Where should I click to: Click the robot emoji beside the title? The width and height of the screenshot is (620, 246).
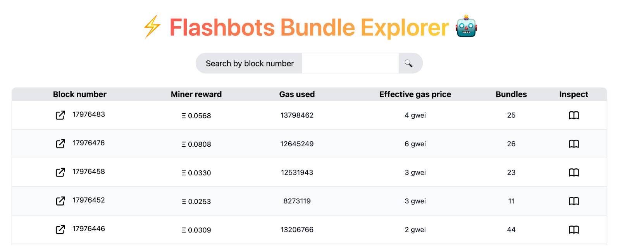[466, 26]
